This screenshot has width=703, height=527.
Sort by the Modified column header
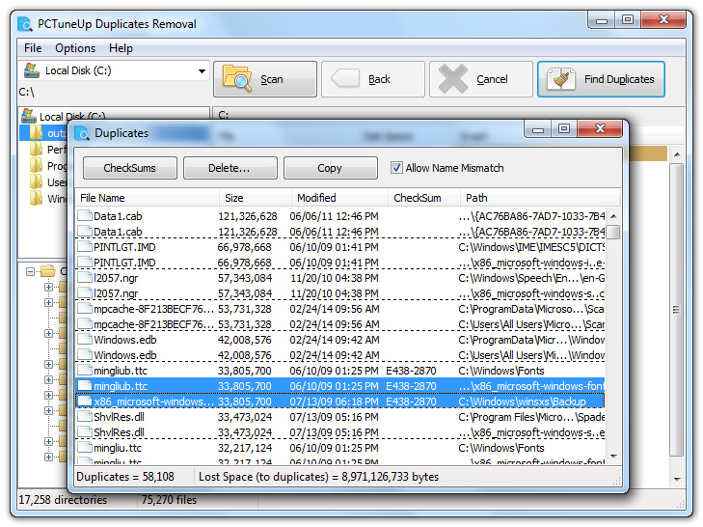[339, 198]
